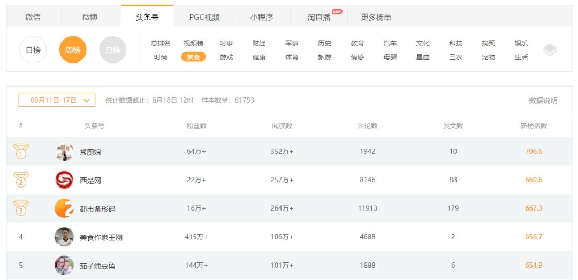Image resolution: width=578 pixels, height=280 pixels.
Task: Open the 淘直播 tab
Action: (x=319, y=17)
